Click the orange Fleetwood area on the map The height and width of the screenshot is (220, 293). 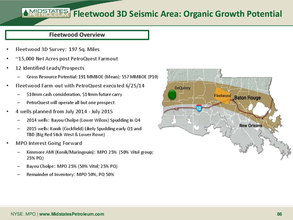click(x=222, y=96)
